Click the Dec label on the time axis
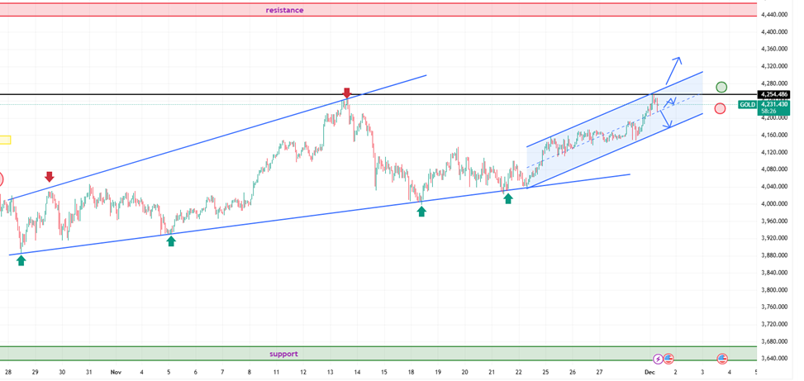The width and height of the screenshot is (804, 381). 648,373
